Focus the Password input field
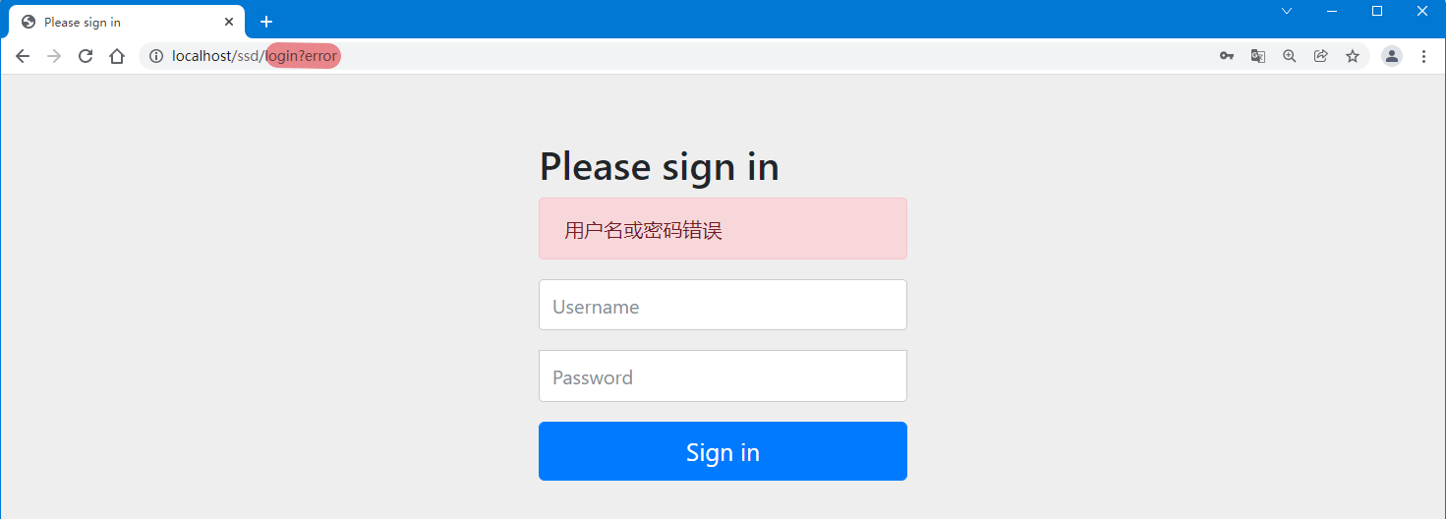 click(723, 376)
